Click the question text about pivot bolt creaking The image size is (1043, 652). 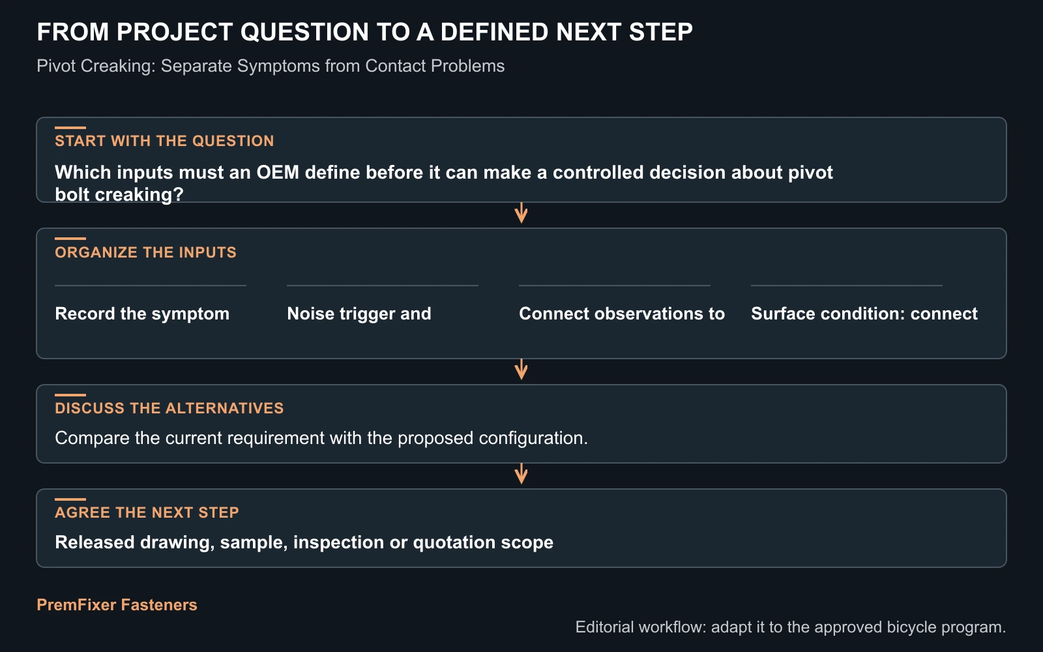tap(444, 183)
